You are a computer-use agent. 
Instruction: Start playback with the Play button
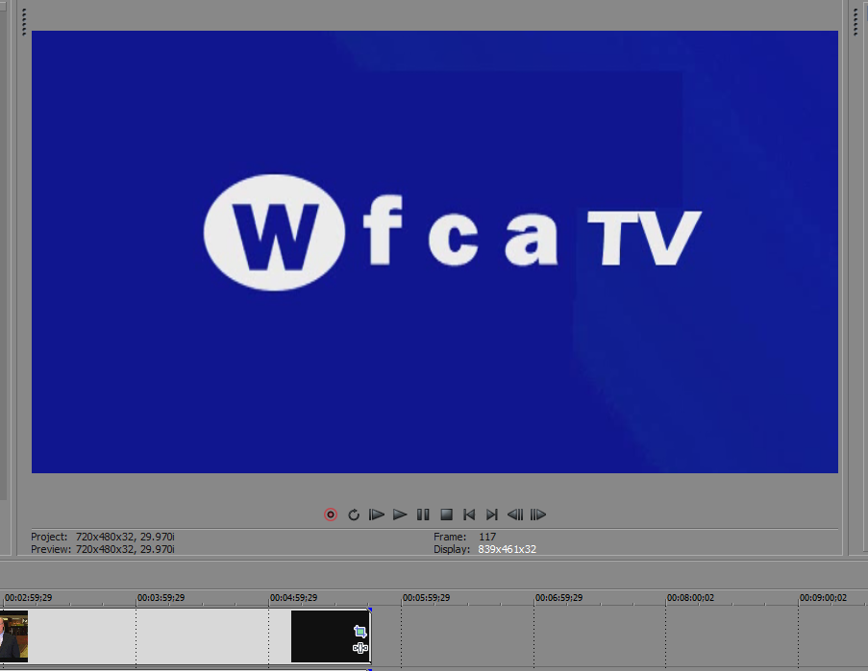[400, 515]
